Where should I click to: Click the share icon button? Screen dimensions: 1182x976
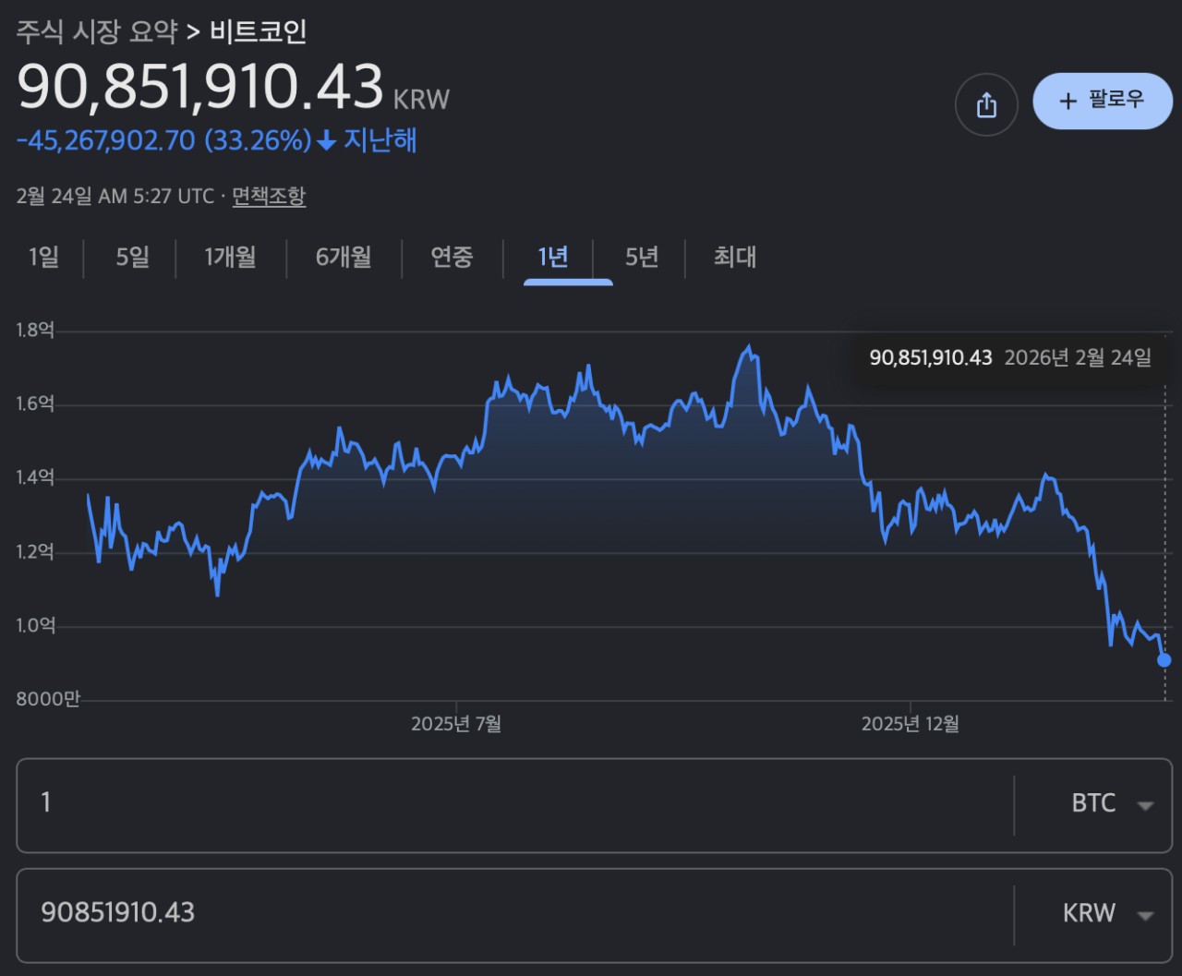(986, 104)
